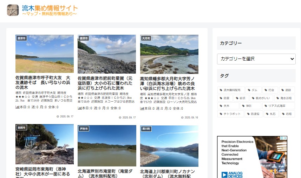Click clock icon on the 肥前町星賀 card date
Viewport: 301px width, 178px height.
point(120,118)
